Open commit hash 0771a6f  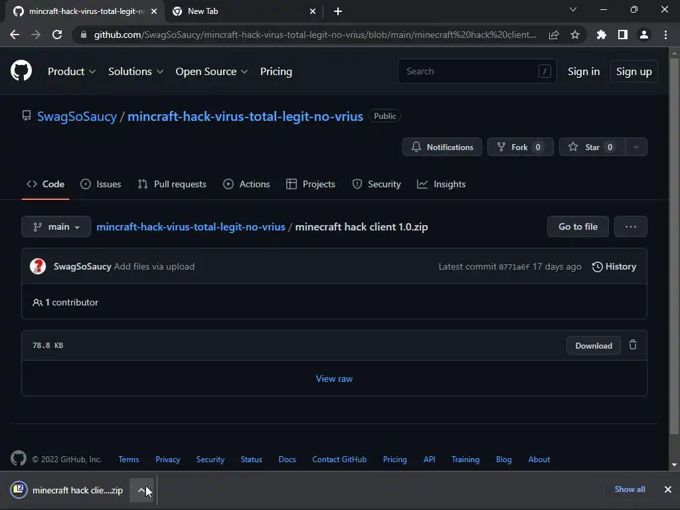[x=514, y=267]
